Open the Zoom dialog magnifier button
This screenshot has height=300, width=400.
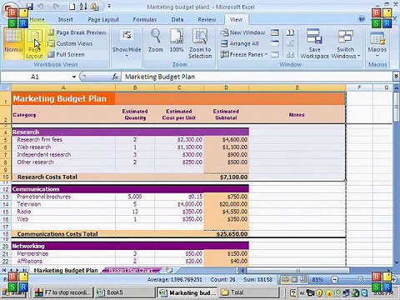coord(155,41)
